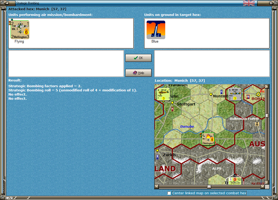The height and width of the screenshot is (200, 278).
Task: Click the 'Units performing air mission/bombardment:' heading
Action: (51, 15)
